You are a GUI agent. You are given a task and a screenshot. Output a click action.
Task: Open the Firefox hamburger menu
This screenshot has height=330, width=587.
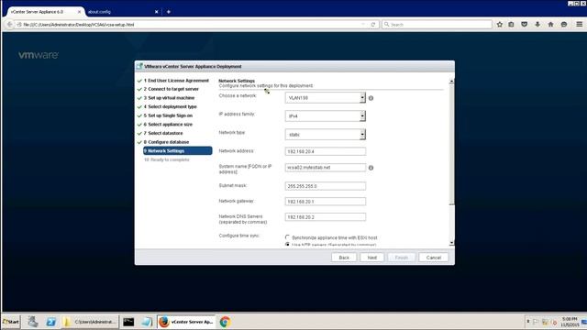coord(579,25)
